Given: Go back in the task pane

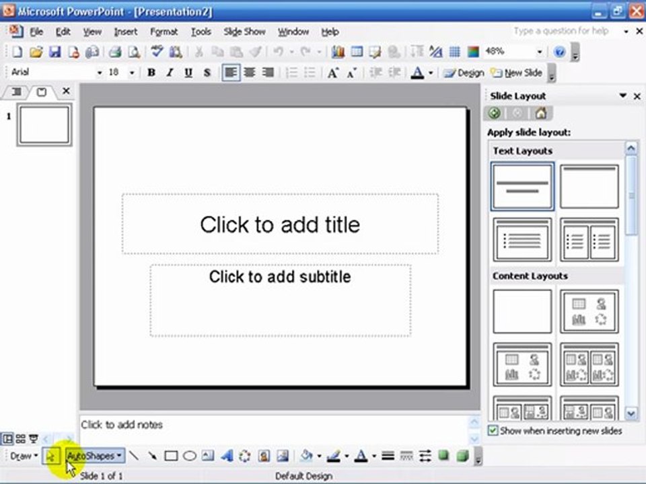Looking at the screenshot, I should [x=495, y=113].
